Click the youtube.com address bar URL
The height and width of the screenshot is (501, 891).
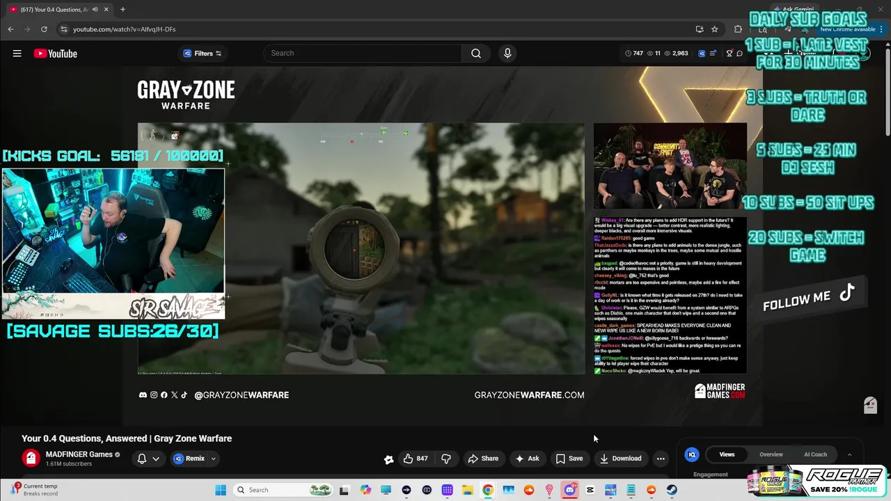124,29
